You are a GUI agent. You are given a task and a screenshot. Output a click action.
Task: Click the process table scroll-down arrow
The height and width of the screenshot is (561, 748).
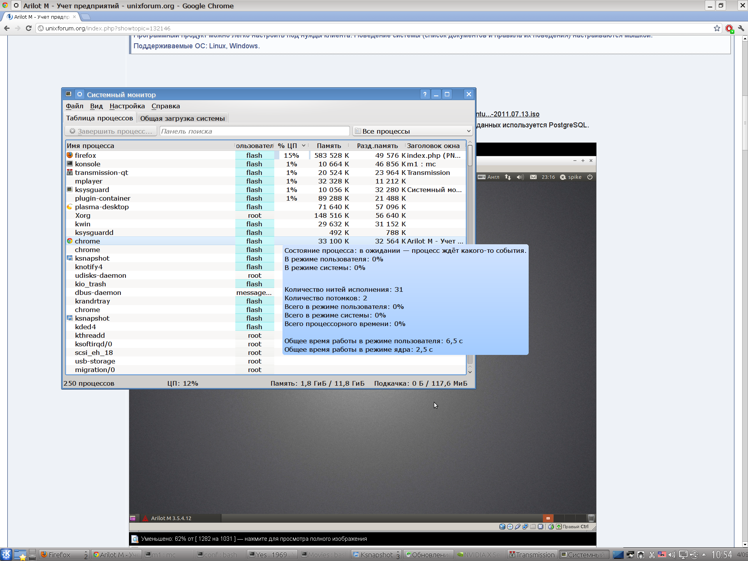(x=470, y=372)
